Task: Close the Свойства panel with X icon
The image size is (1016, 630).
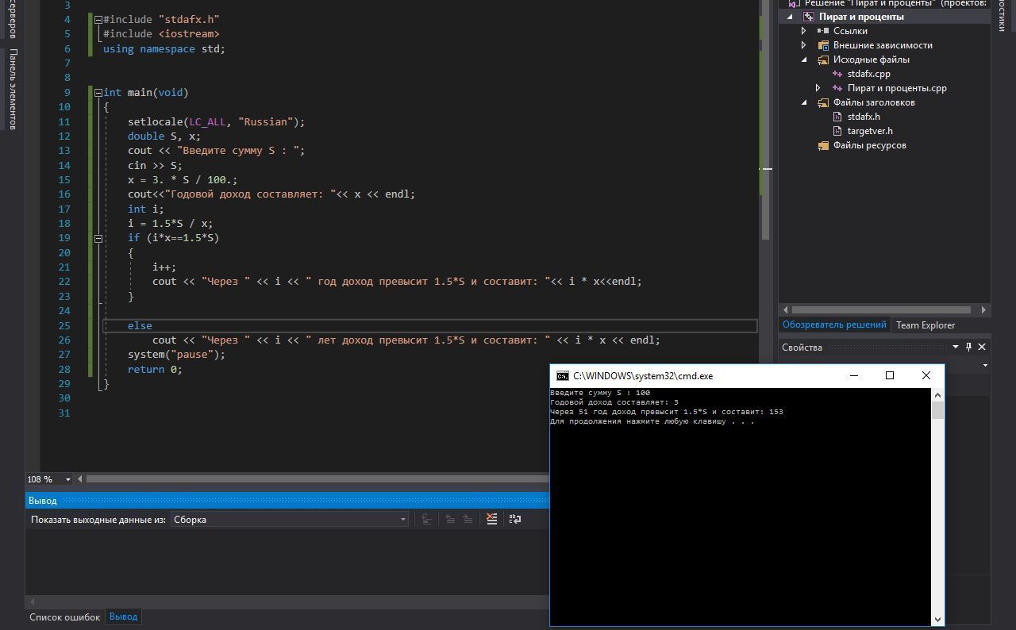Action: click(982, 347)
